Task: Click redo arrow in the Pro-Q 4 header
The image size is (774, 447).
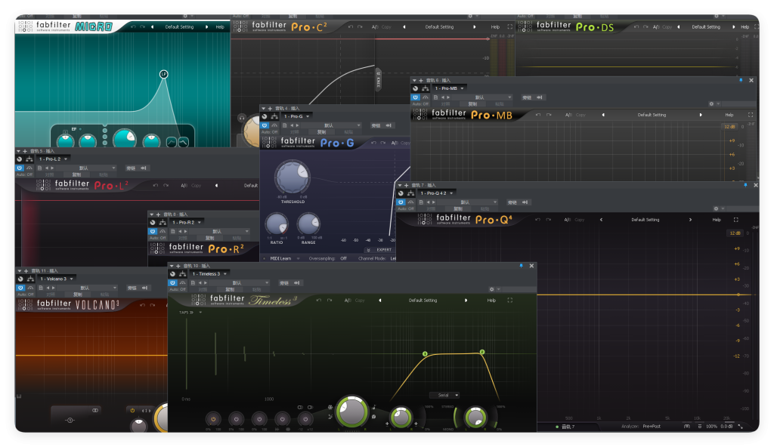Action: 549,220
